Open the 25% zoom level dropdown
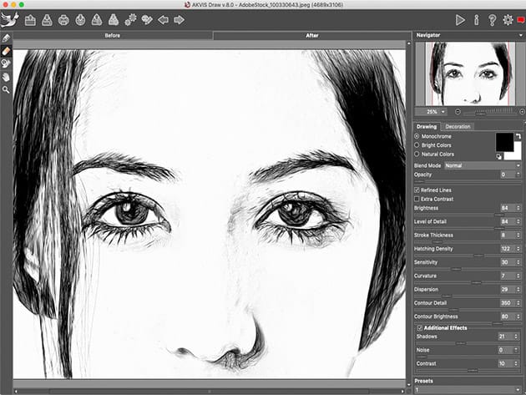Image resolution: width=526 pixels, height=395 pixels. click(436, 111)
